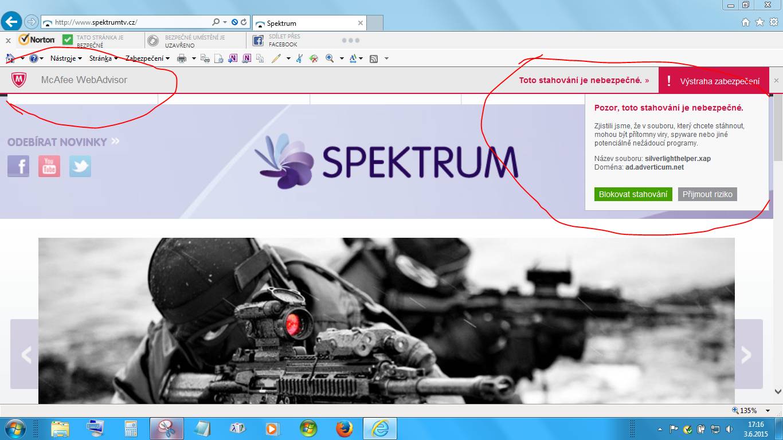This screenshot has height=440, width=783.
Task: Refresh the page using the address bar
Action: click(x=244, y=22)
